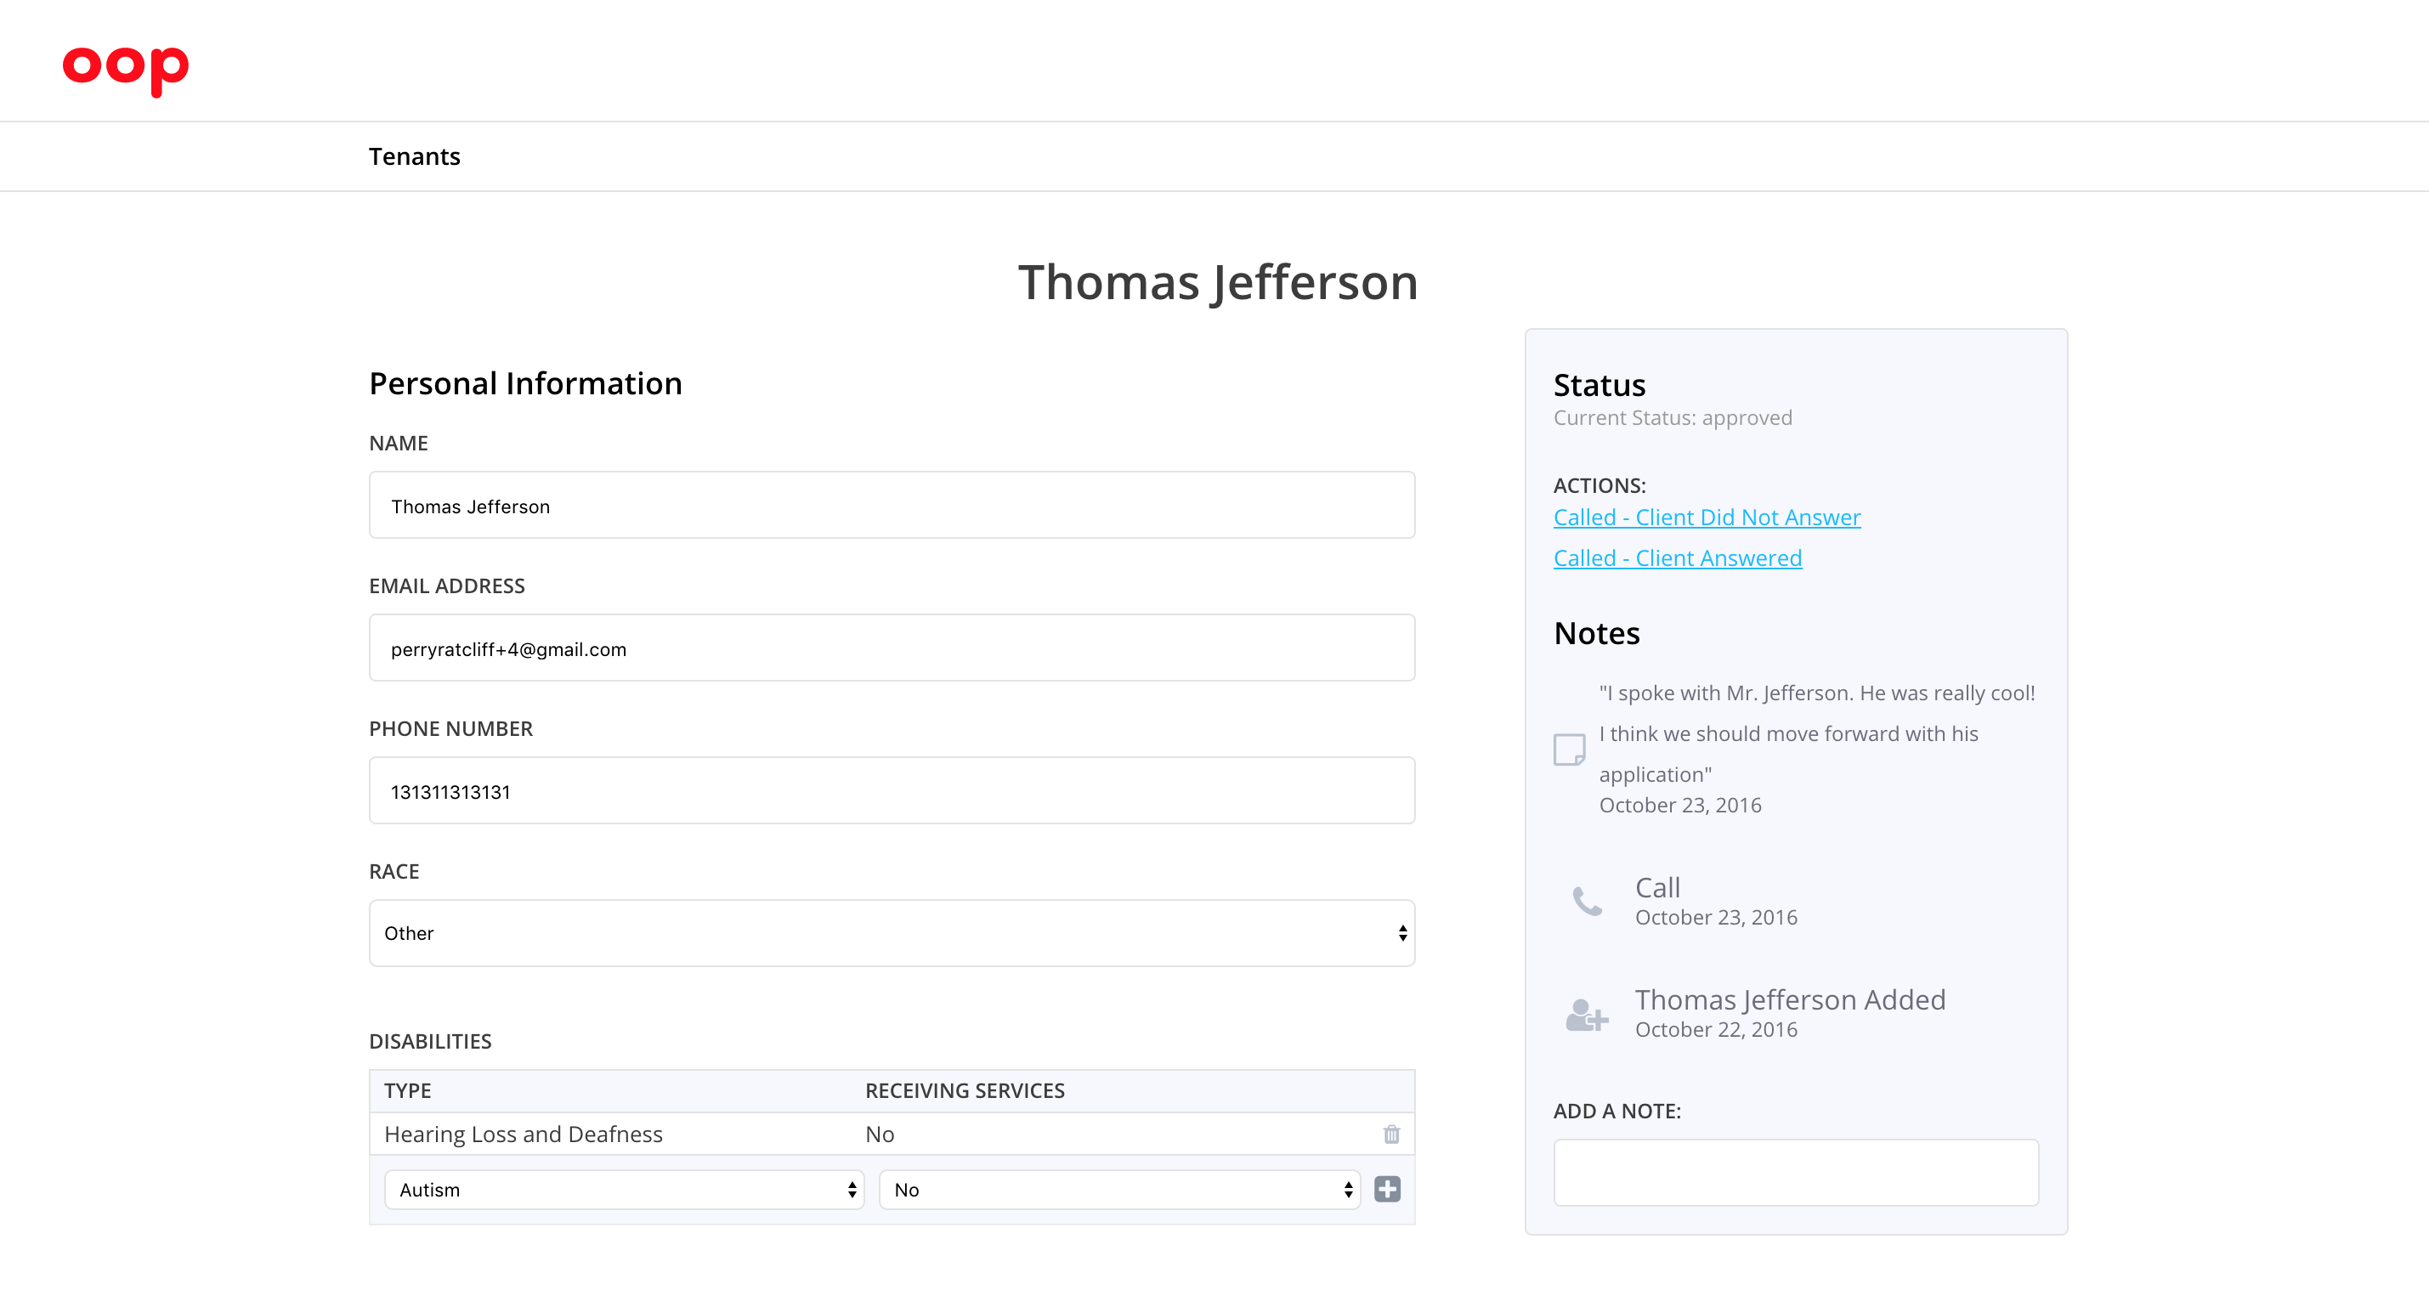Click the user-added icon in Notes
This screenshot has width=2429, height=1290.
1587,1015
